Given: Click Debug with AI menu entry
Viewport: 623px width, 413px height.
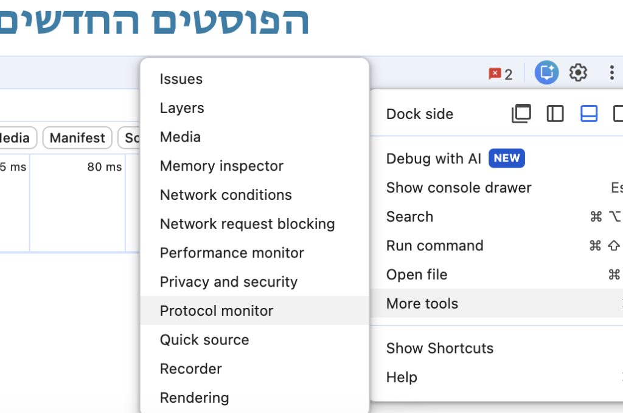Looking at the screenshot, I should [433, 159].
